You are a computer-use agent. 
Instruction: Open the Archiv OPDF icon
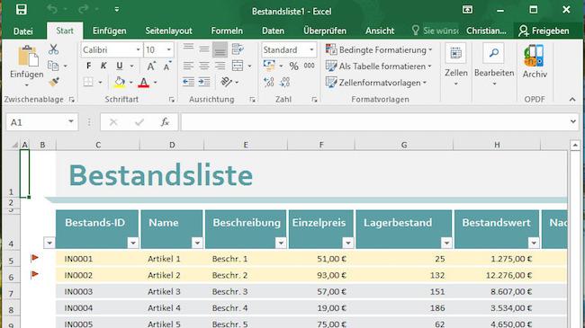(x=535, y=61)
